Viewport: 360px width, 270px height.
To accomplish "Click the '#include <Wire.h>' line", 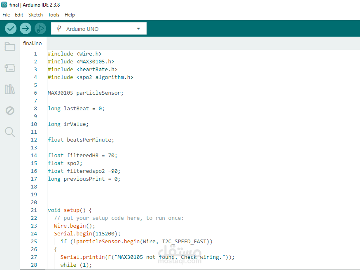I will [75, 54].
